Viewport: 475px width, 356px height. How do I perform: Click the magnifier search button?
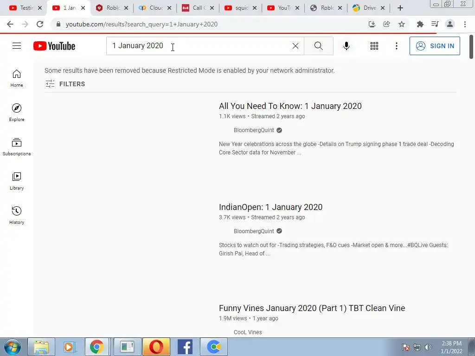click(x=318, y=46)
